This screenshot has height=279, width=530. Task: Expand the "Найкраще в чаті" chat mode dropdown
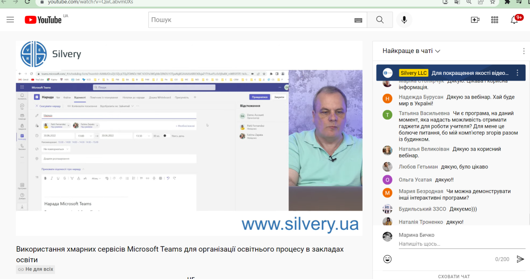tap(411, 51)
